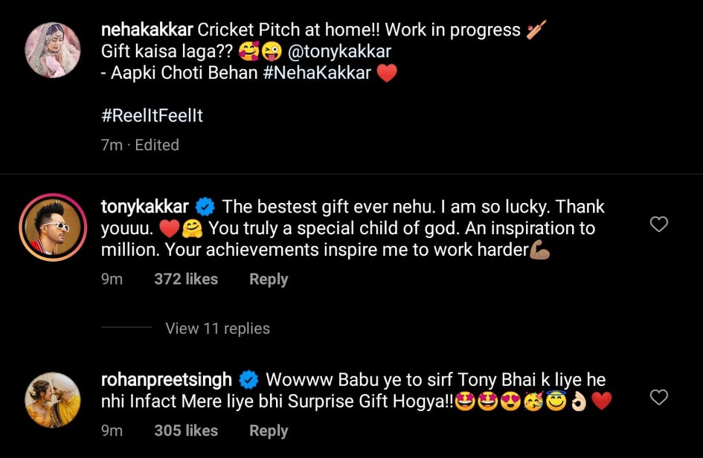Click the 9m timestamp on tonykakkar's comment
This screenshot has height=458, width=703.
pos(112,280)
